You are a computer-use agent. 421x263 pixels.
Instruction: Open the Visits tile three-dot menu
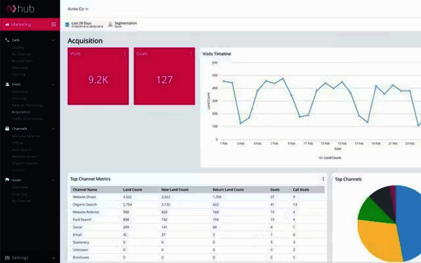[x=125, y=54]
